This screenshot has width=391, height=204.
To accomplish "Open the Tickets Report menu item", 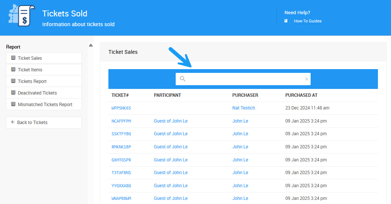I will coord(32,81).
